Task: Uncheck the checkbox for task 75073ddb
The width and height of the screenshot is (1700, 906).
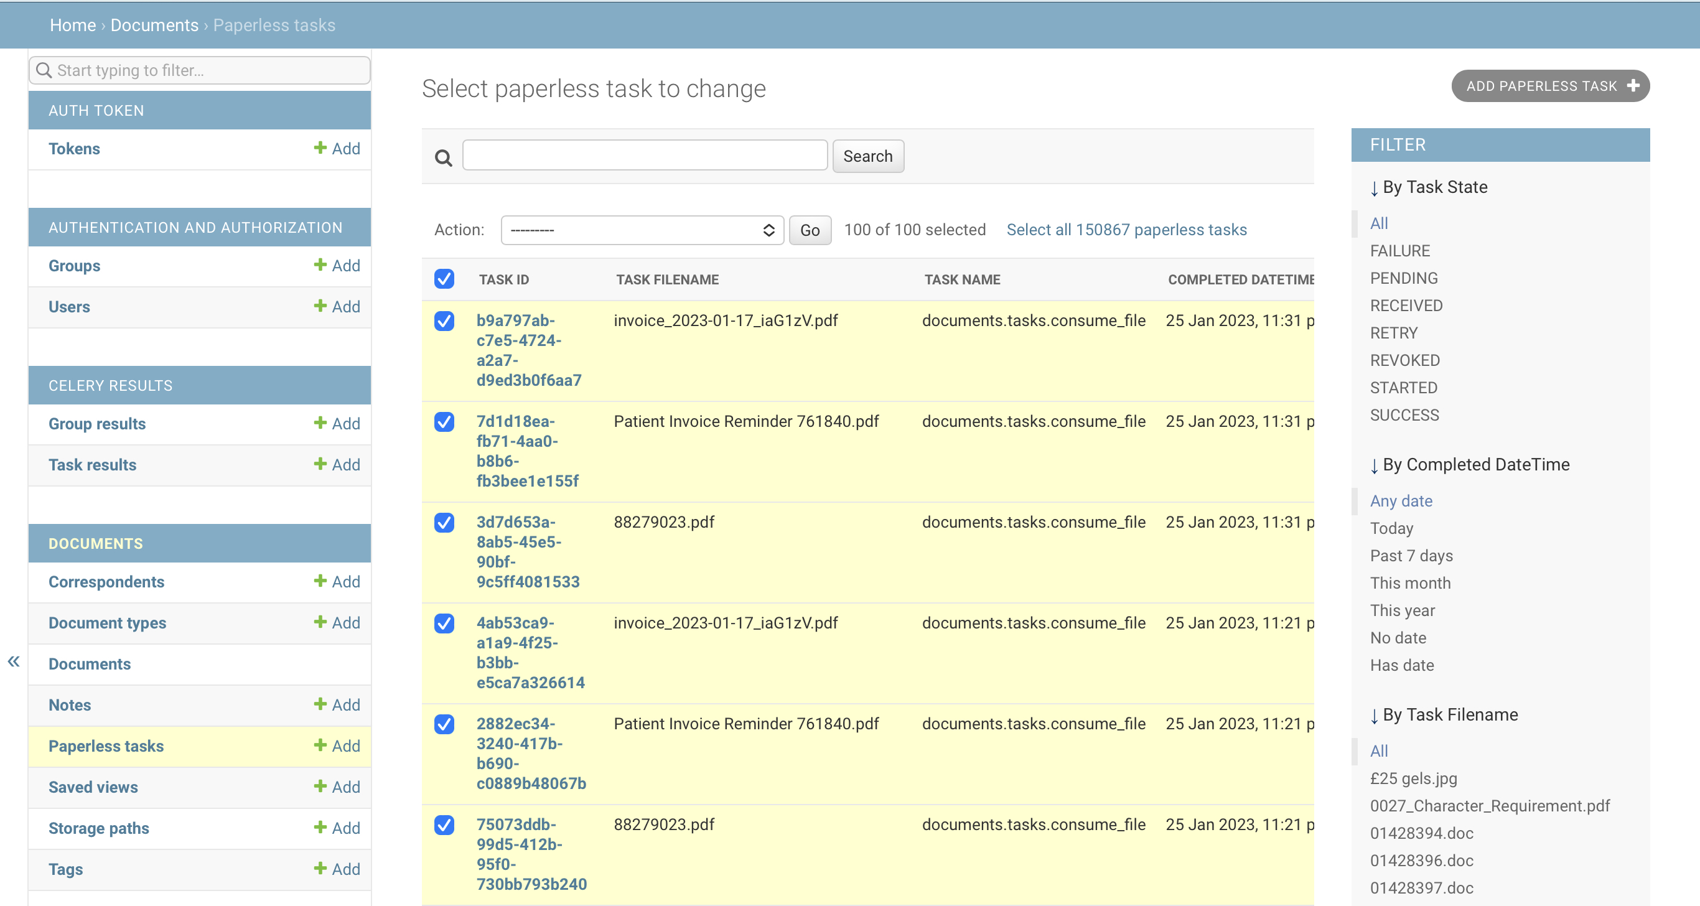Action: pyautogui.click(x=444, y=826)
